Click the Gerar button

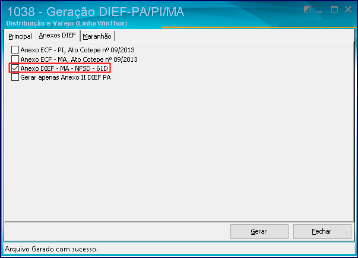click(x=259, y=231)
